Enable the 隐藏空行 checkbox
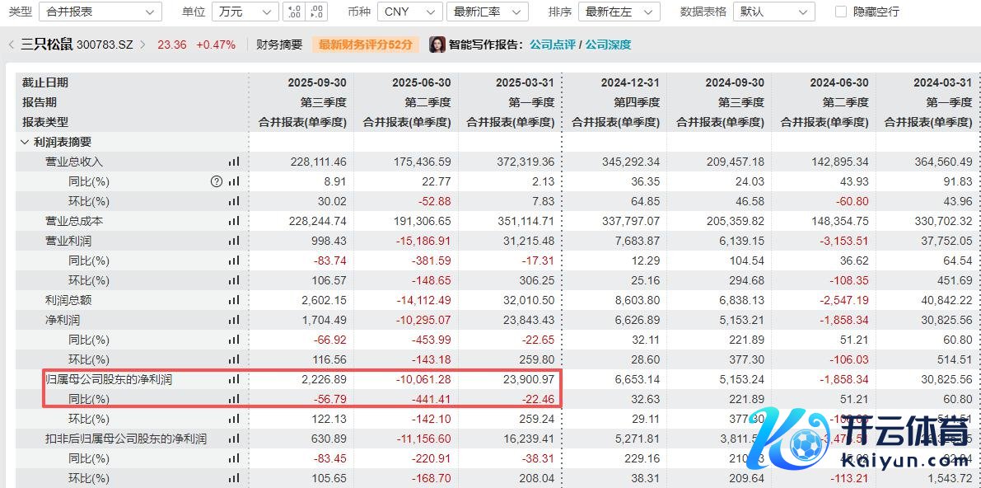This screenshot has width=981, height=488. [841, 12]
